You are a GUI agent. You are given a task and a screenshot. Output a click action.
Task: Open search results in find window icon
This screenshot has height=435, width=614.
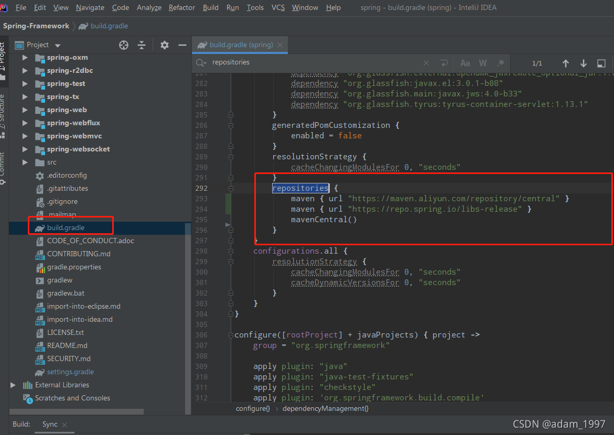tap(601, 63)
